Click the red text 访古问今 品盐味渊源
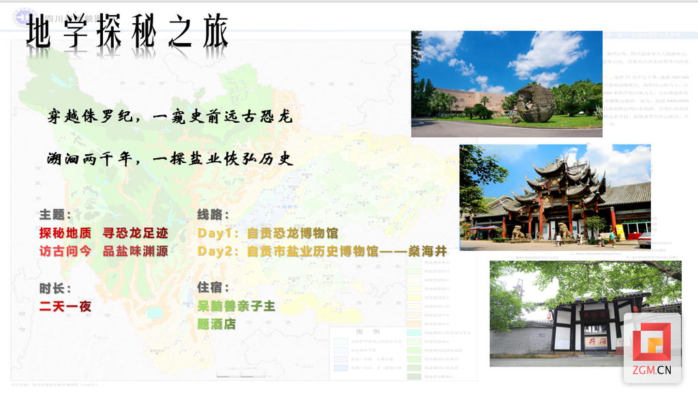Viewport: 698px width, 401px height. tap(104, 251)
